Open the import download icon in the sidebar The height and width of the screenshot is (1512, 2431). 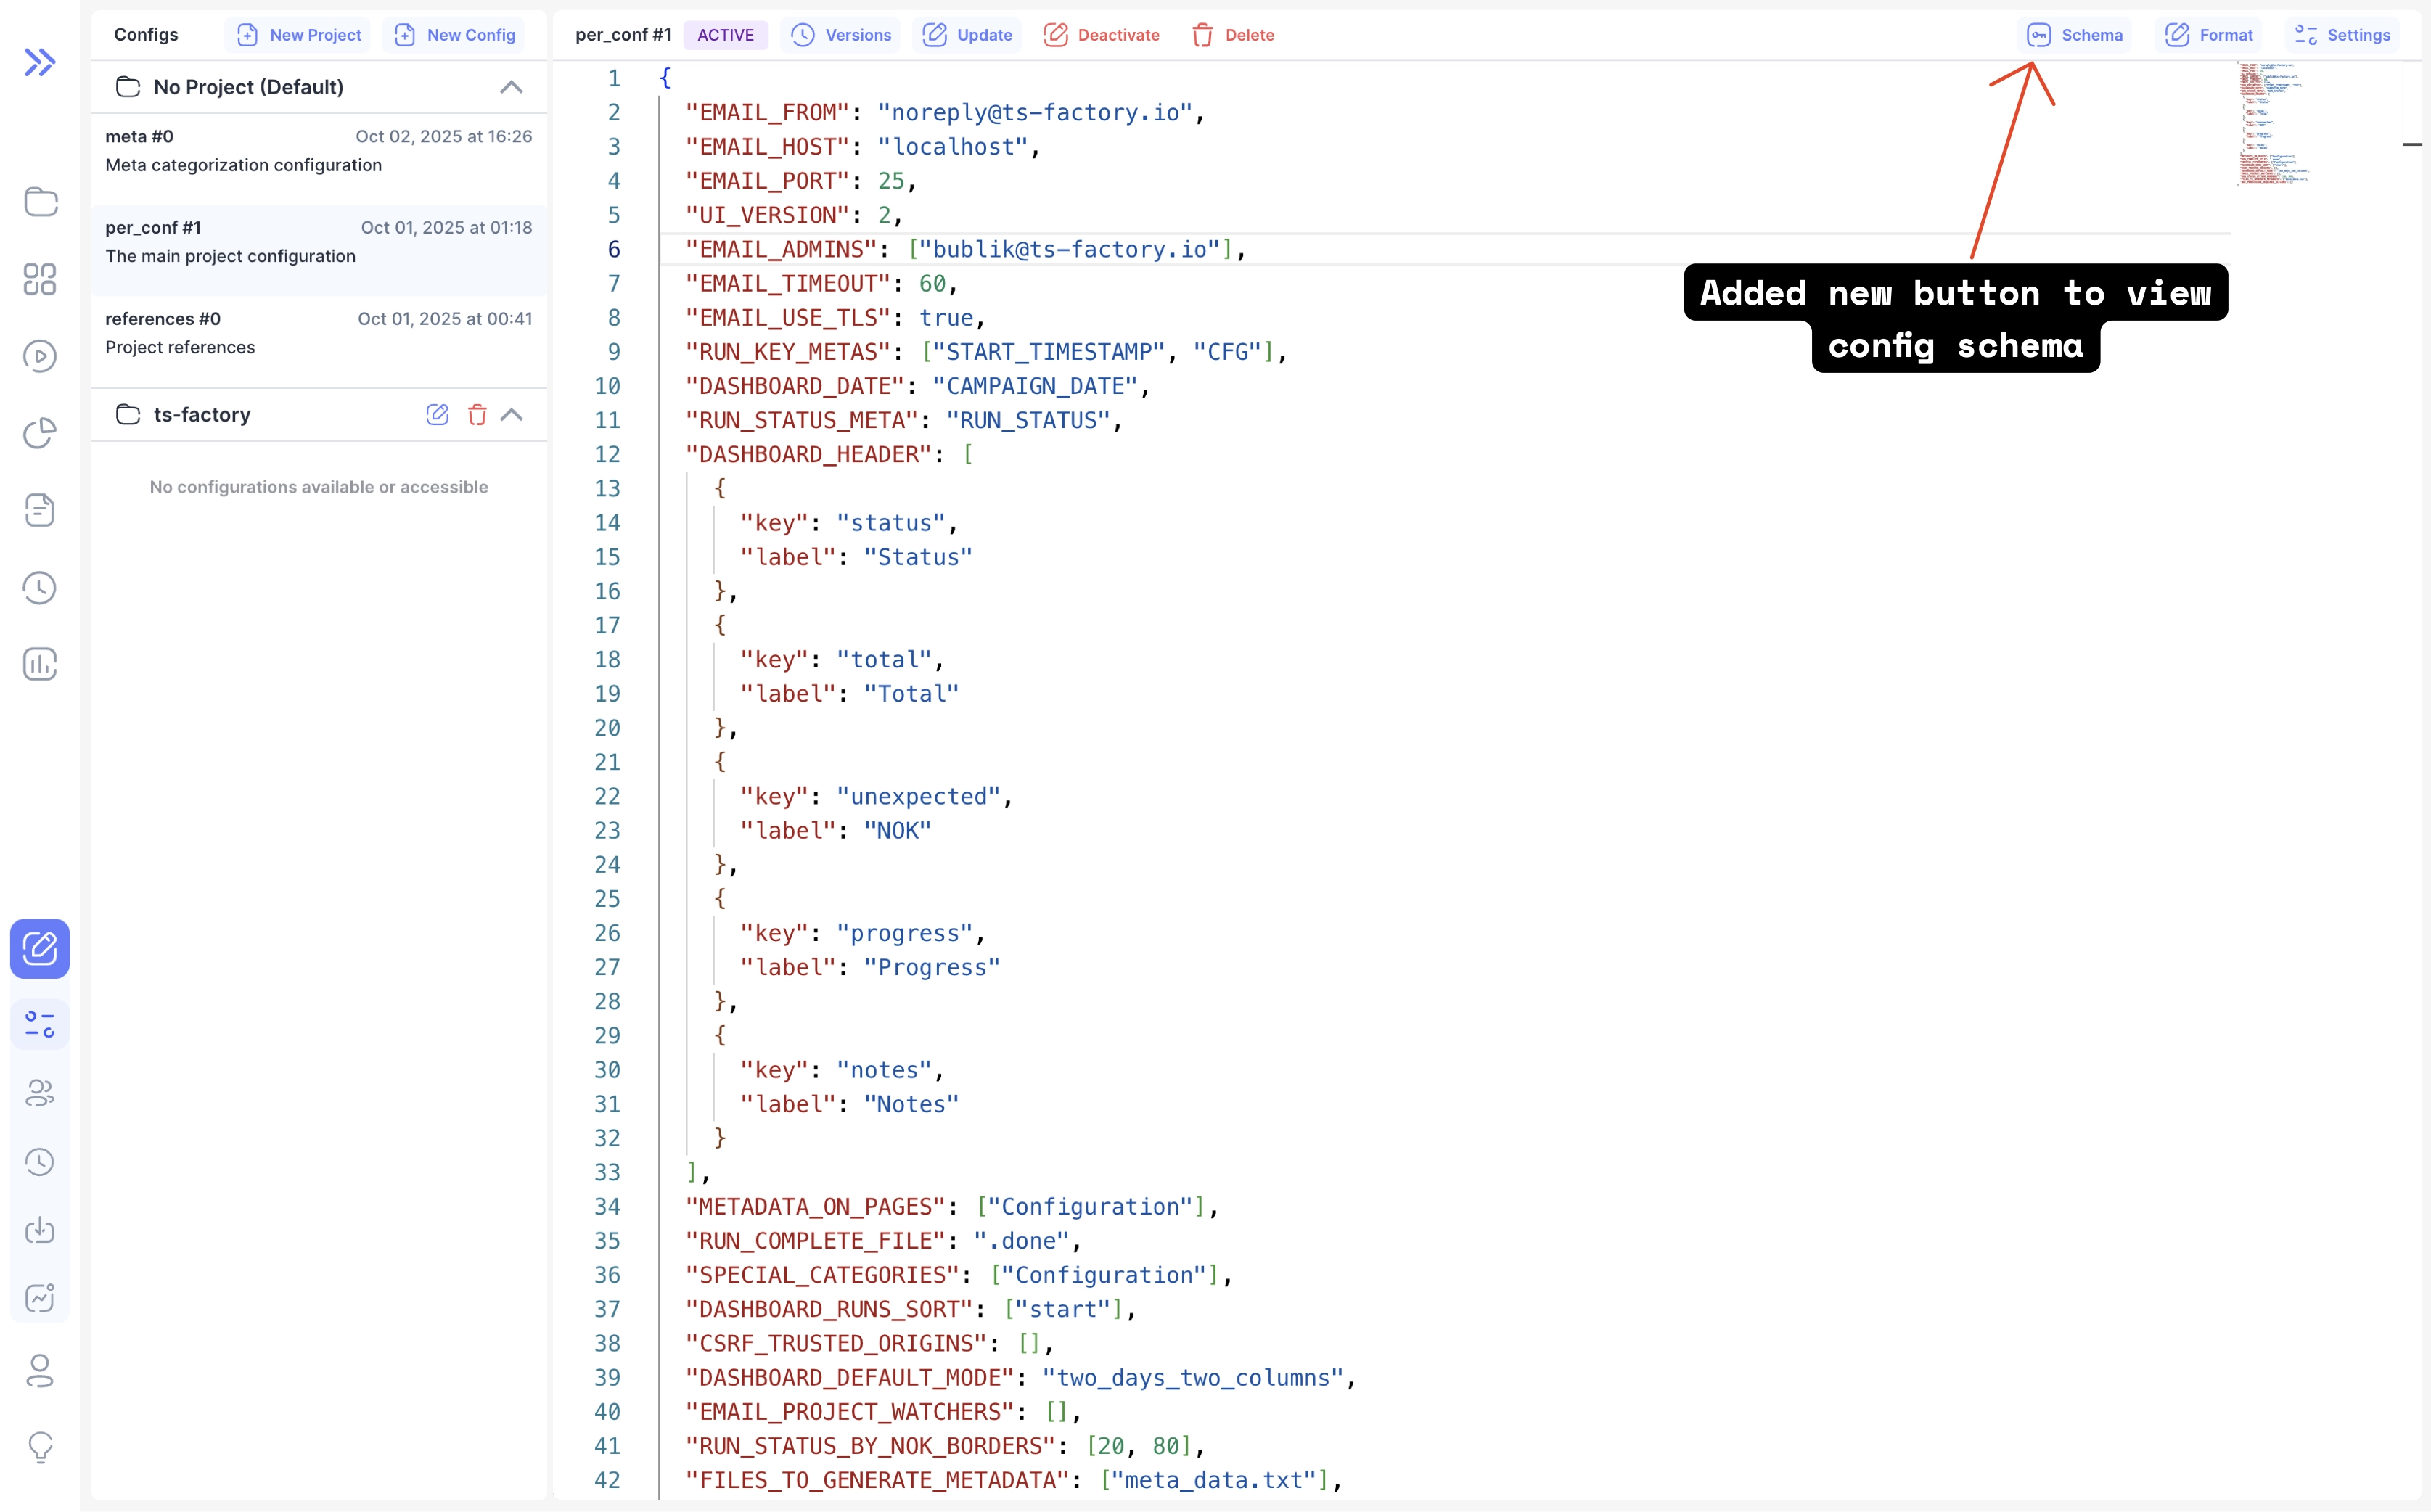[41, 1231]
